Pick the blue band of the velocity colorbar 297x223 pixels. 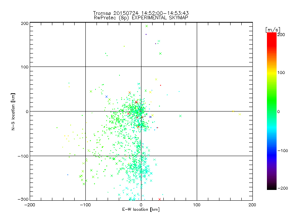point(272,155)
